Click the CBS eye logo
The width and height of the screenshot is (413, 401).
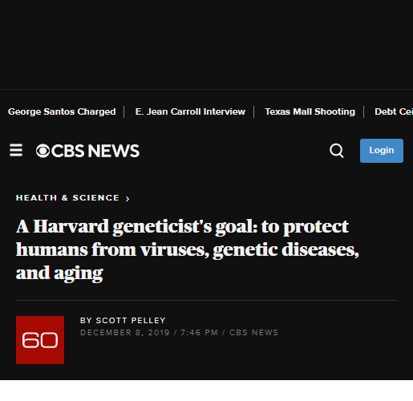click(43, 151)
